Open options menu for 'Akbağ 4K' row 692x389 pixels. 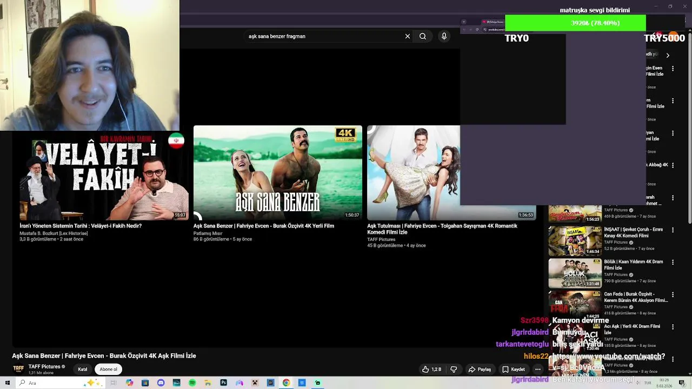pyautogui.click(x=673, y=165)
